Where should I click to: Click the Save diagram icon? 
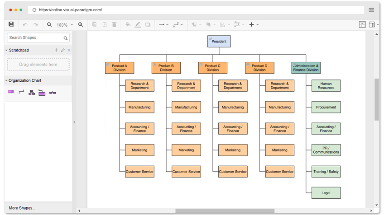[x=11, y=24]
